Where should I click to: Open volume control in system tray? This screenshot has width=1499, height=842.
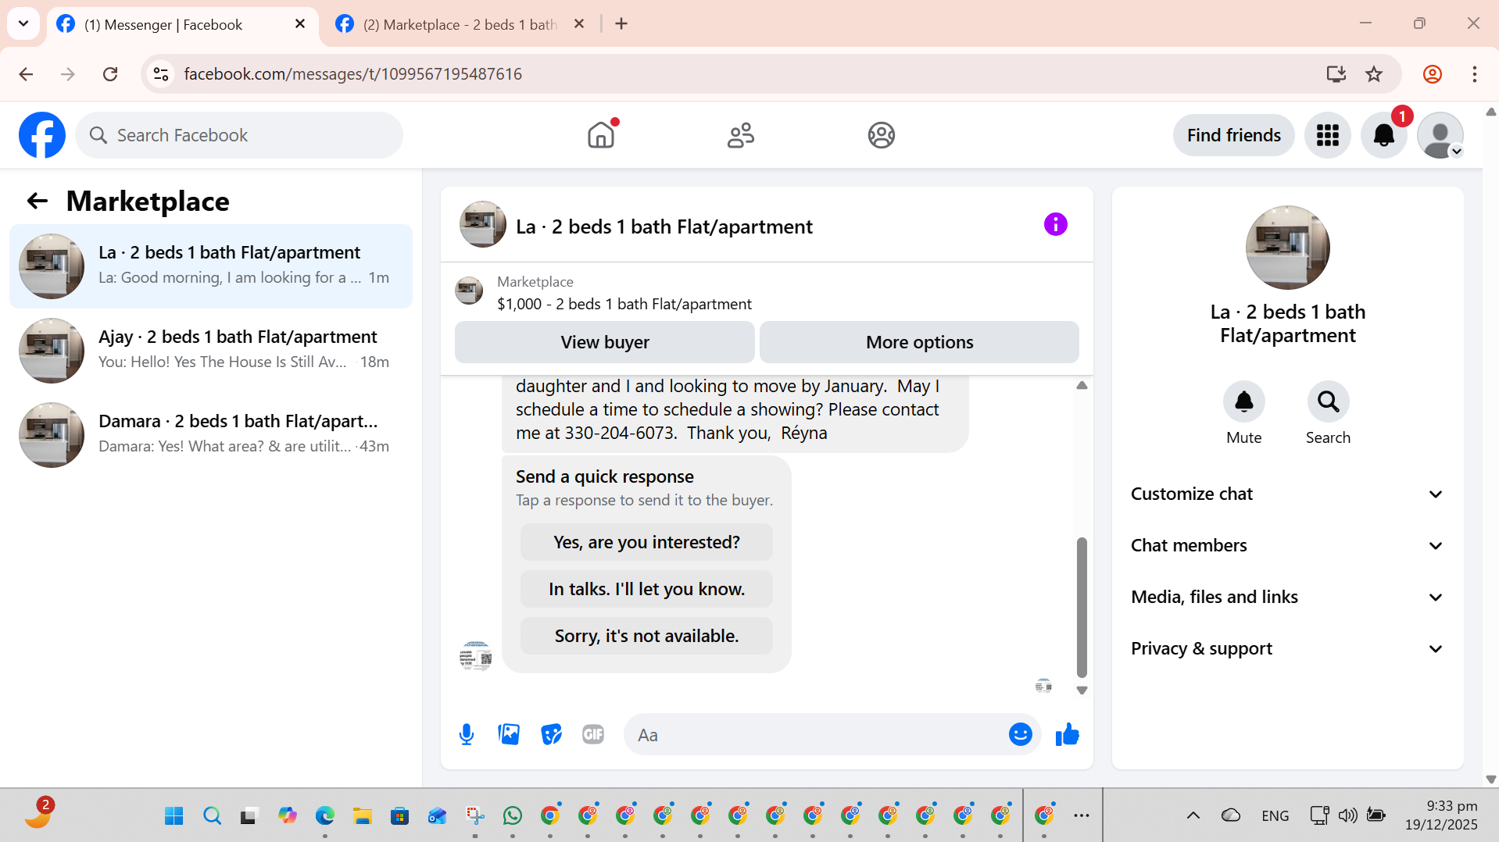[1347, 815]
